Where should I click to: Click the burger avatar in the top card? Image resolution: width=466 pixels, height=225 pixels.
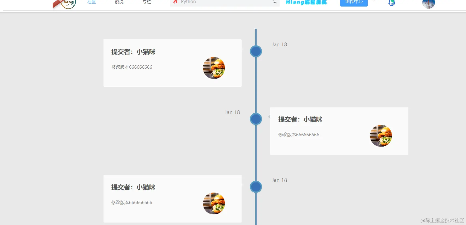(x=214, y=68)
